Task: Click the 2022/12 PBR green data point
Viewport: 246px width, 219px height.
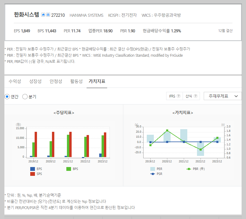Action: [x=201, y=150]
